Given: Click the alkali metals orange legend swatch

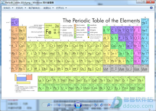Looking at the screenshot, I should [x=75, y=25].
